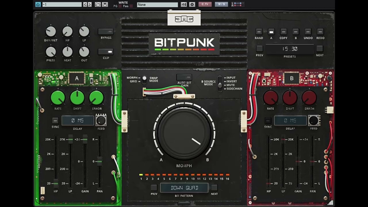Click bit pattern PREV button

(x=154, y=188)
